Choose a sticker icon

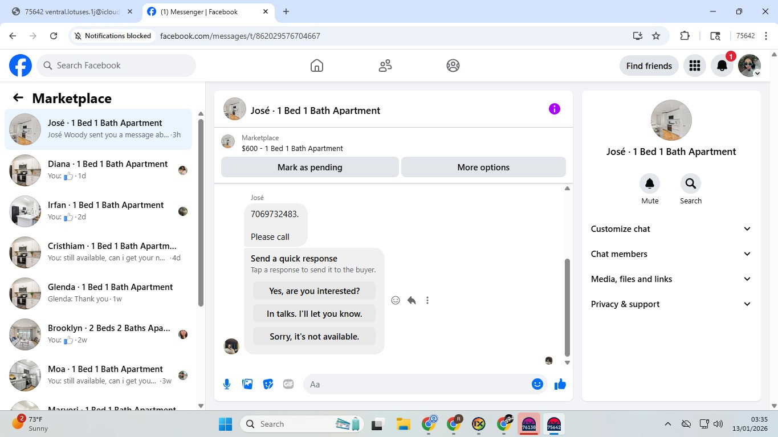point(268,384)
